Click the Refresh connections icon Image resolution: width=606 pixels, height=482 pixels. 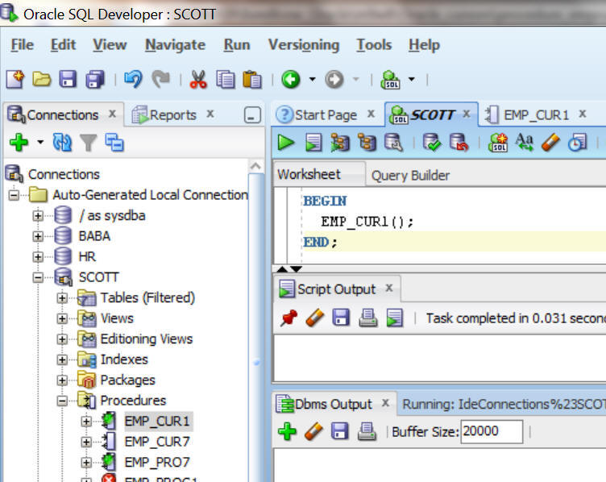pos(62,143)
